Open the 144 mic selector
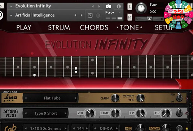 pos(80,128)
